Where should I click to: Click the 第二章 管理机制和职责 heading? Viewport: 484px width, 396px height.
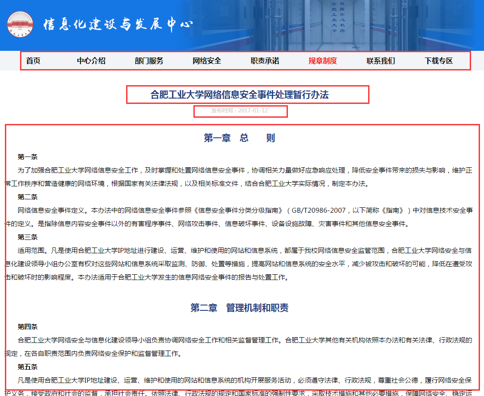[x=239, y=308]
